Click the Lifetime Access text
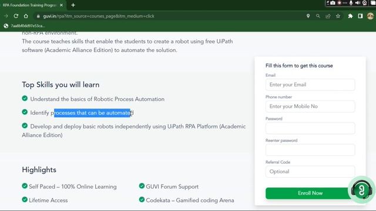 [48, 200]
